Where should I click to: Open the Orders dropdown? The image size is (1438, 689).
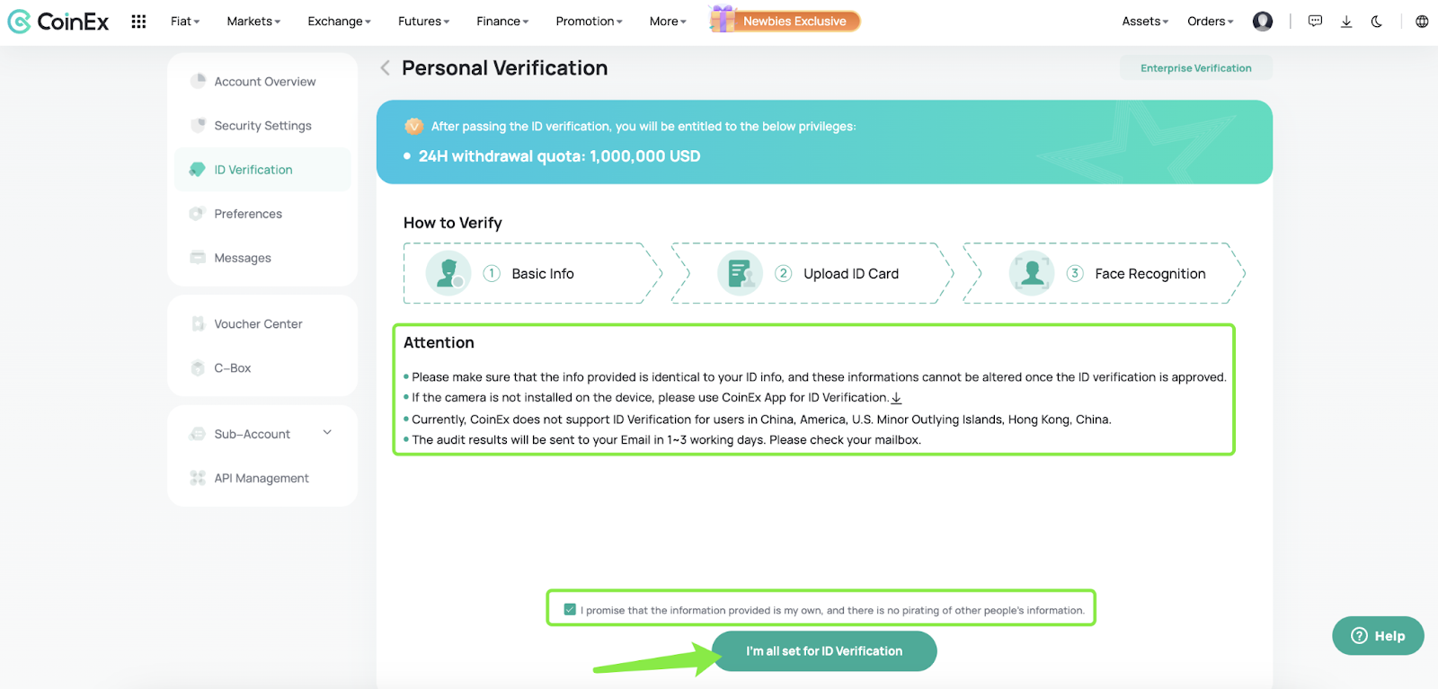[x=1210, y=22]
